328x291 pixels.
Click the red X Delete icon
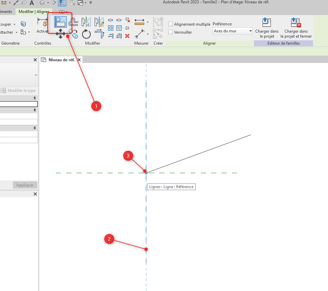tap(127, 36)
